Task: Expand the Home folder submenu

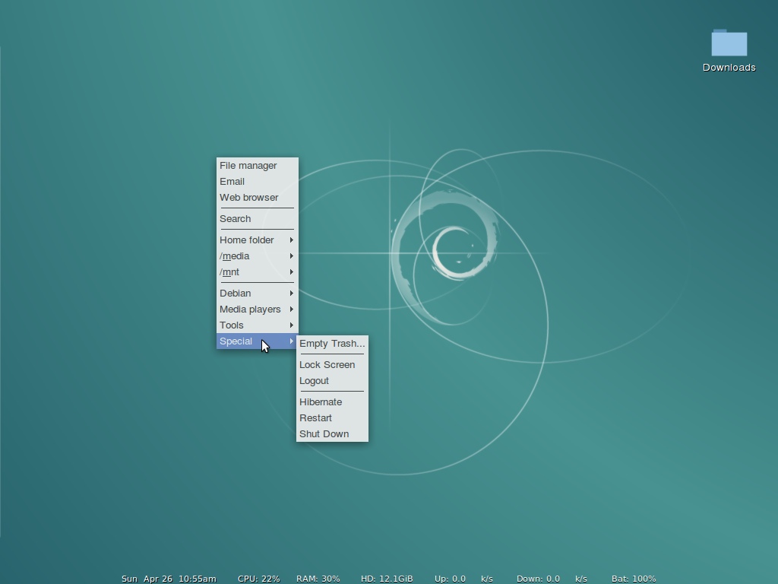Action: coord(257,240)
